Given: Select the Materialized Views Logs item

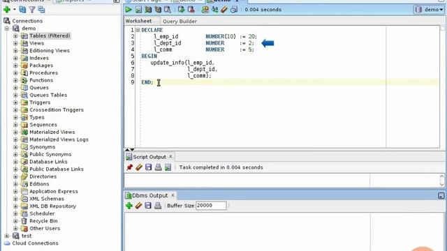Looking at the screenshot, I should point(59,139).
